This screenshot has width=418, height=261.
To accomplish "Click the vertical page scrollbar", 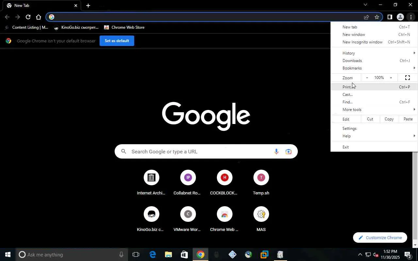I will point(415,196).
